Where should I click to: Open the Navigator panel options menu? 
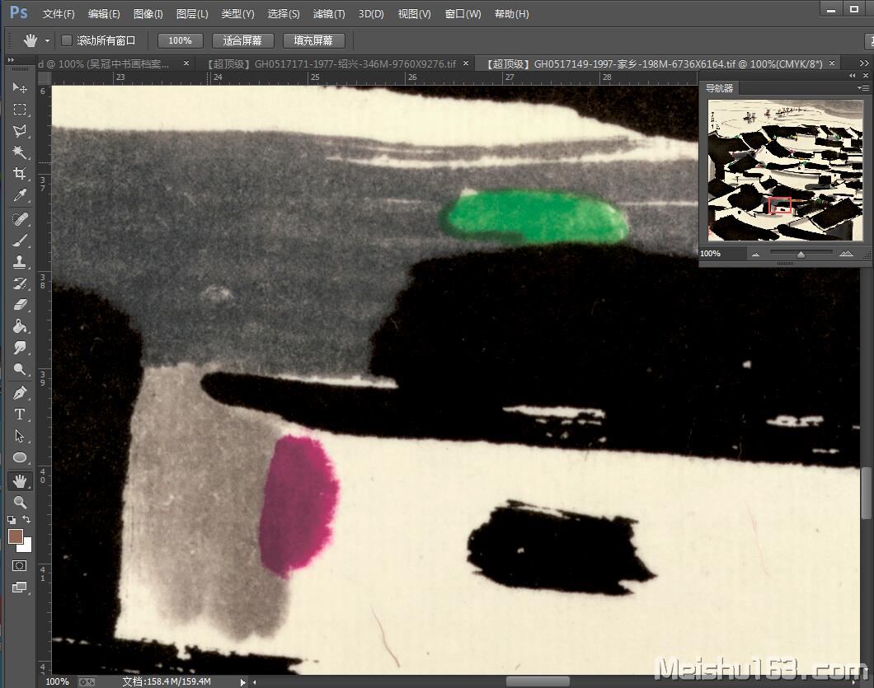[x=862, y=87]
